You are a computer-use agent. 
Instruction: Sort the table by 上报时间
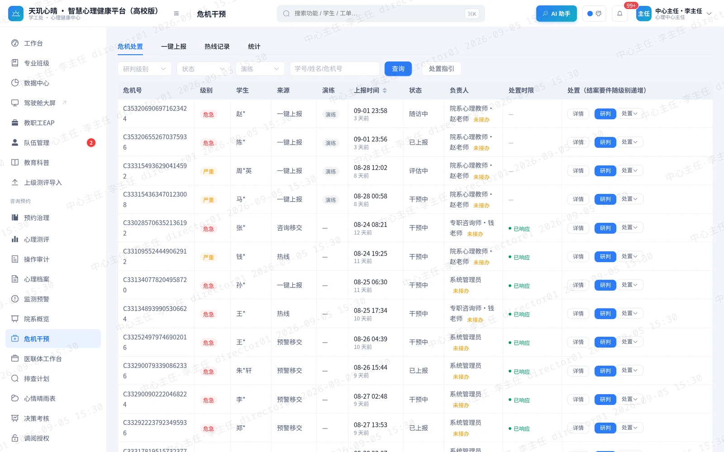point(384,90)
